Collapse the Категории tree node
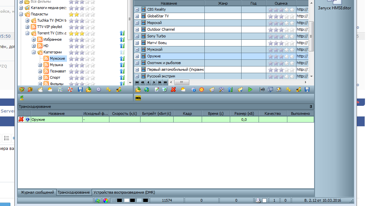 [34, 52]
